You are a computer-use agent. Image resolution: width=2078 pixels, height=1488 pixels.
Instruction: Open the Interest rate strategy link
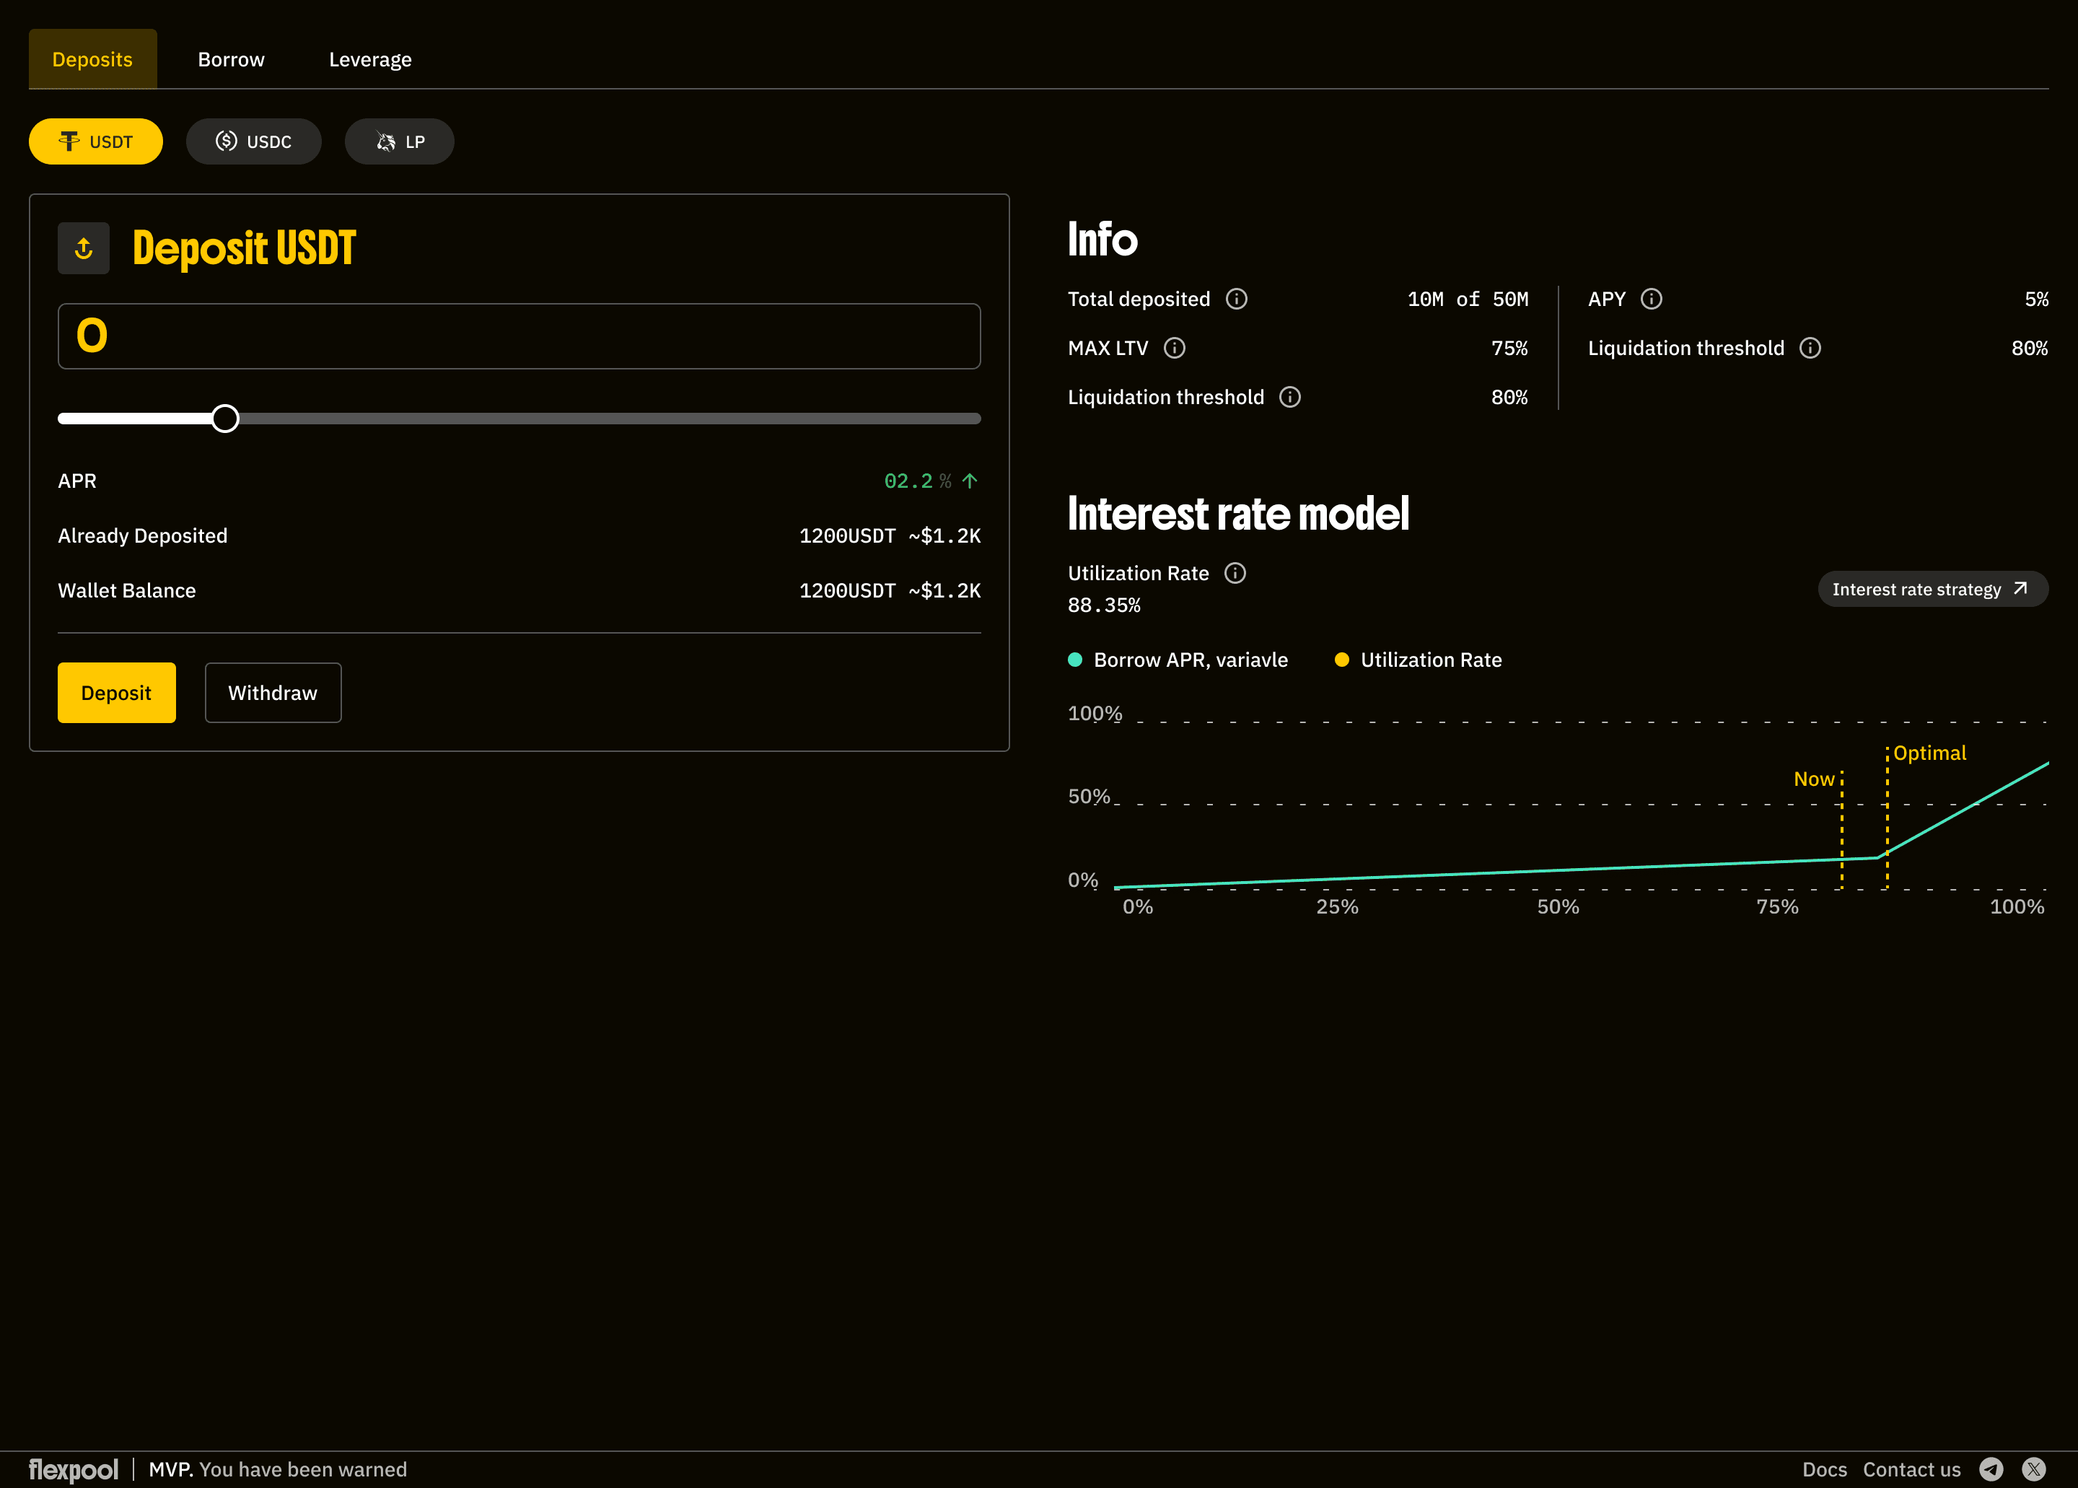coord(1933,589)
